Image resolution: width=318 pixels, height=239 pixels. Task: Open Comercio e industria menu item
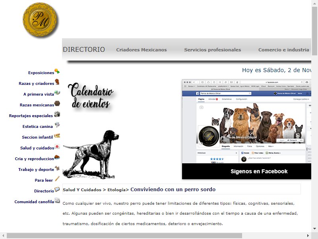(x=283, y=50)
